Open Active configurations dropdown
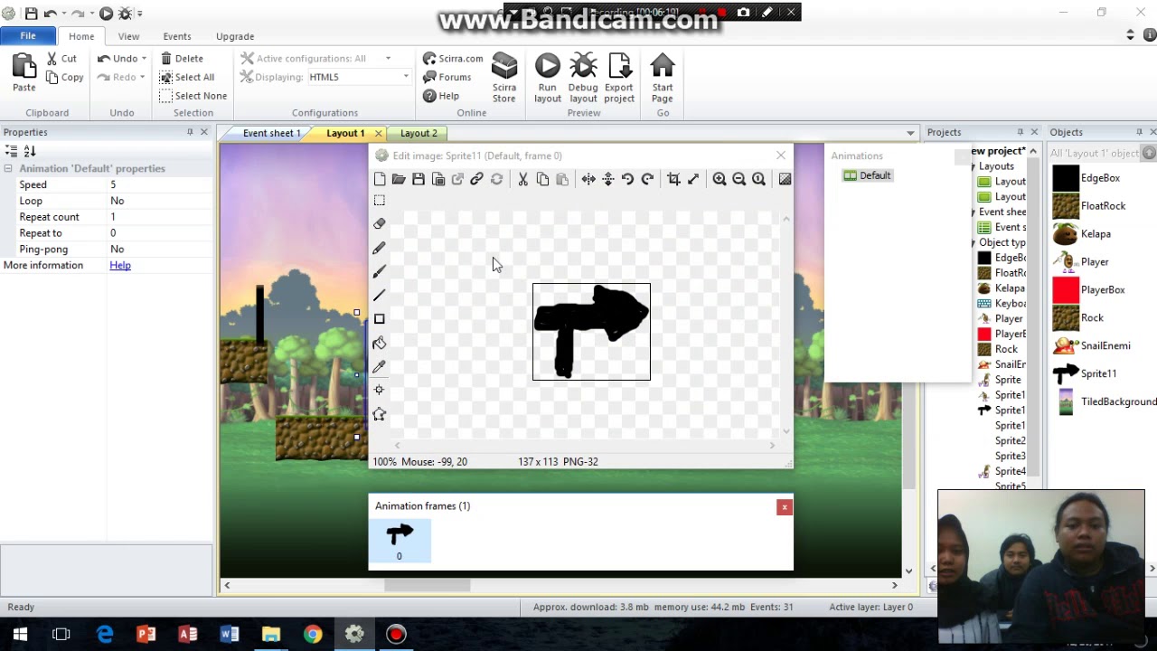Screen dimensions: 1157x651 click(x=388, y=59)
